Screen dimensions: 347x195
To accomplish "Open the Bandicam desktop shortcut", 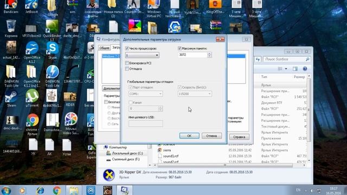I will coord(11,6).
